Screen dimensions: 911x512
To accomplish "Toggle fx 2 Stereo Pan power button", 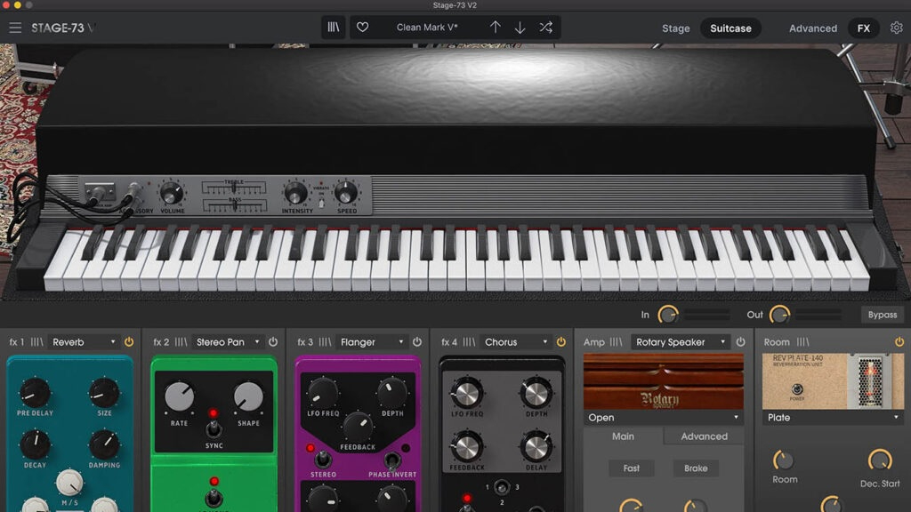I will pyautogui.click(x=273, y=342).
